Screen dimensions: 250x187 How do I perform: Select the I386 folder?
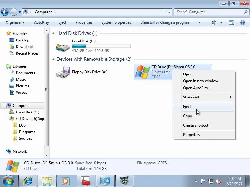pyautogui.click(x=22, y=125)
